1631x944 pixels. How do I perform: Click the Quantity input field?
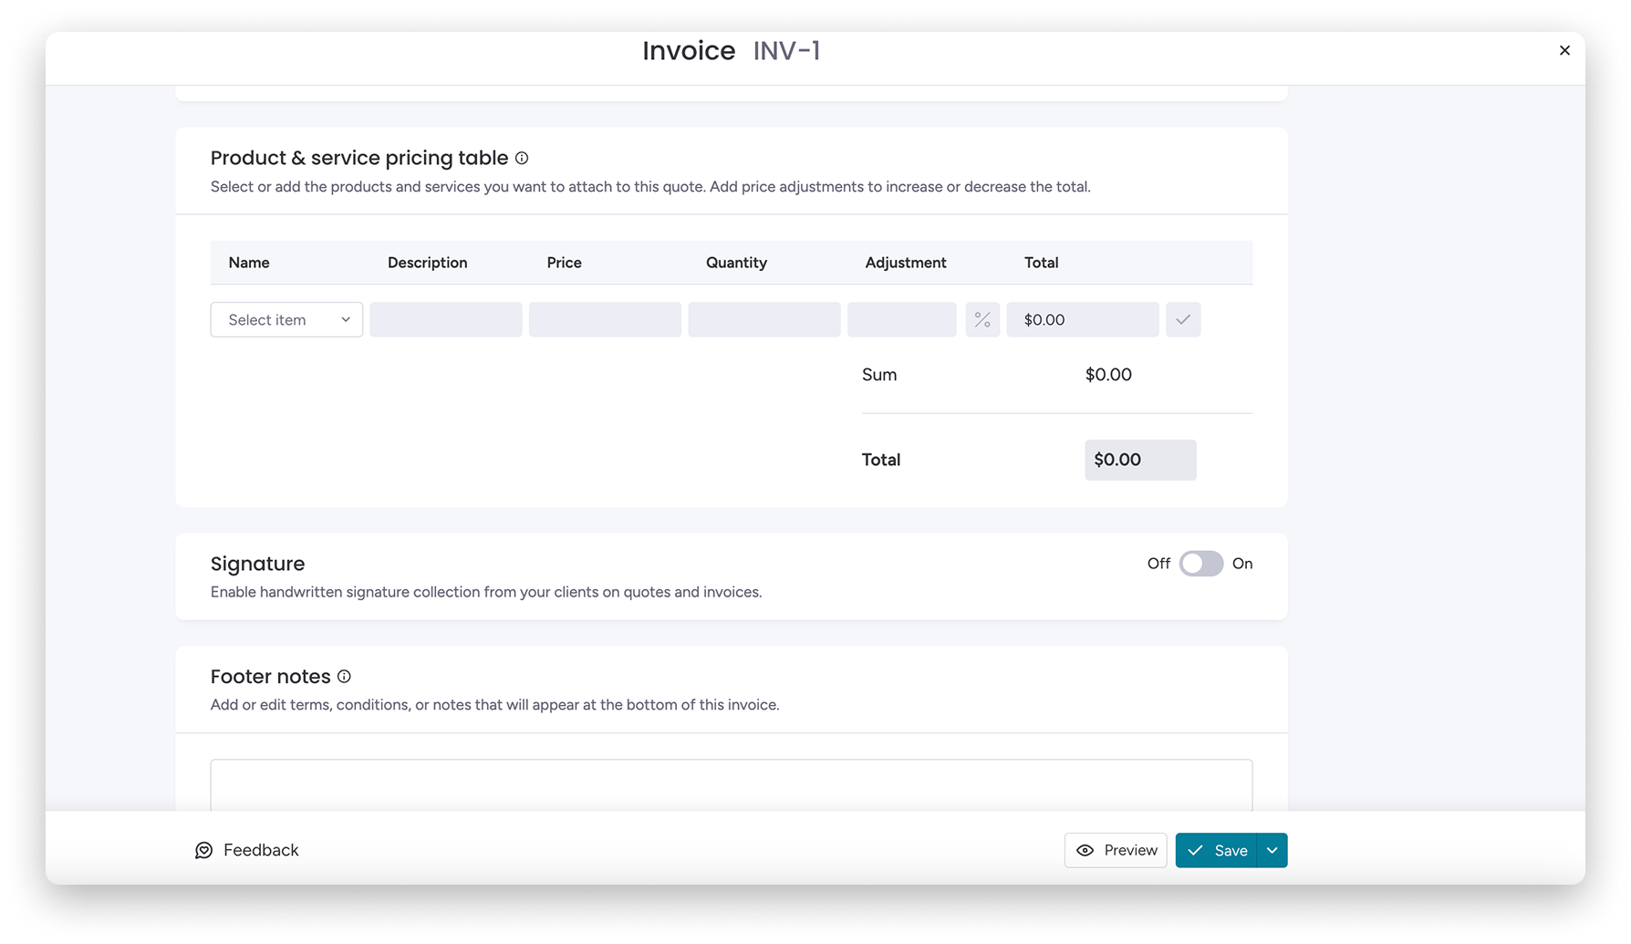click(764, 320)
